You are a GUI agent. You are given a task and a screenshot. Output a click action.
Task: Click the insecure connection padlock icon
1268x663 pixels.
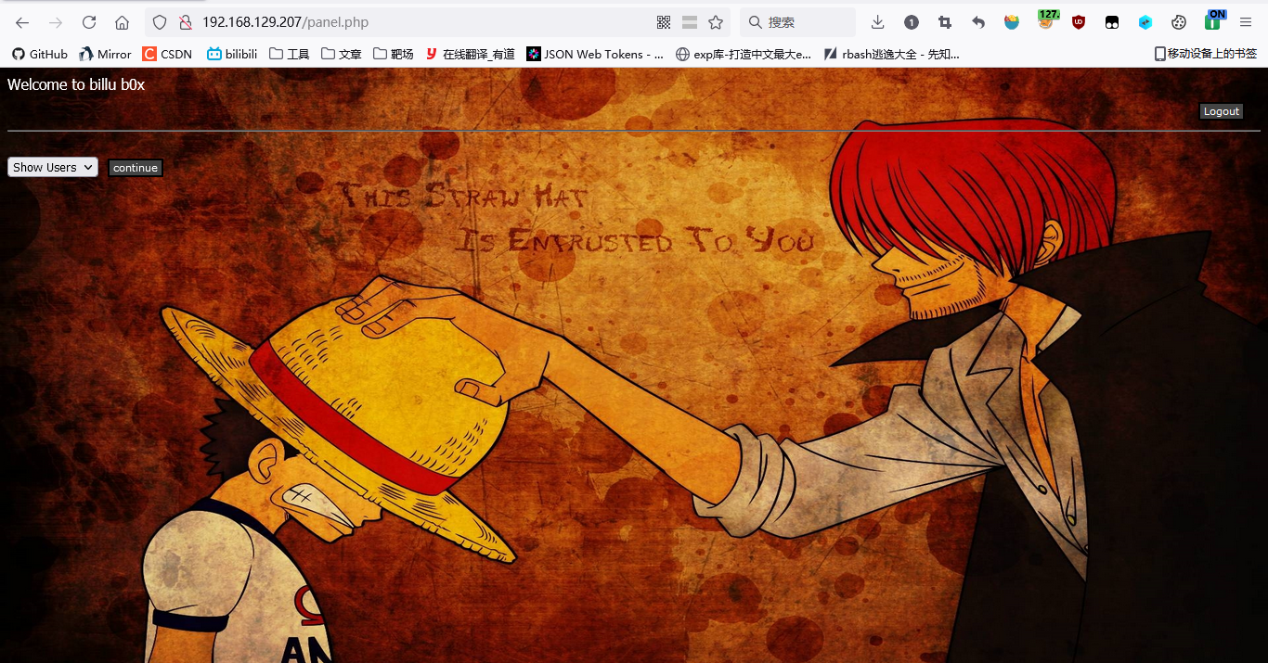point(185,22)
